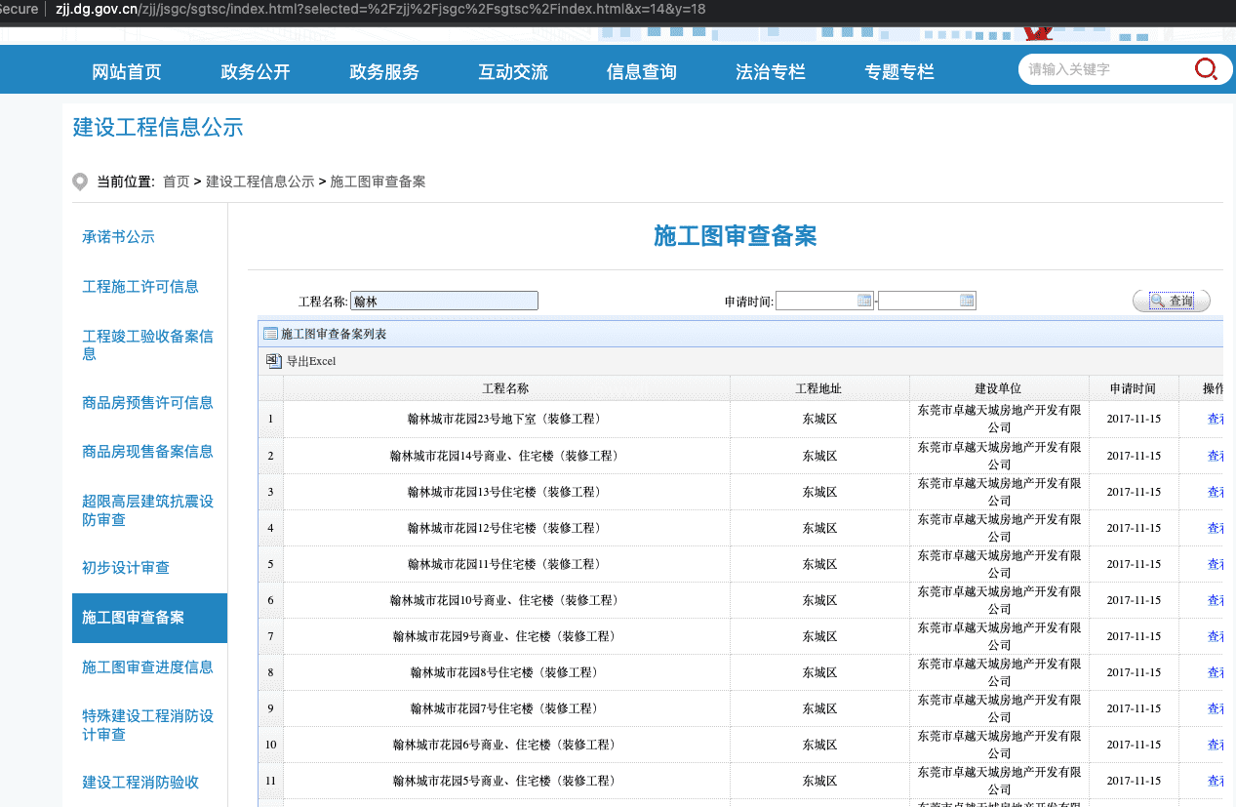Click the 导出Excel export icon
1236x807 pixels.
[273, 361]
